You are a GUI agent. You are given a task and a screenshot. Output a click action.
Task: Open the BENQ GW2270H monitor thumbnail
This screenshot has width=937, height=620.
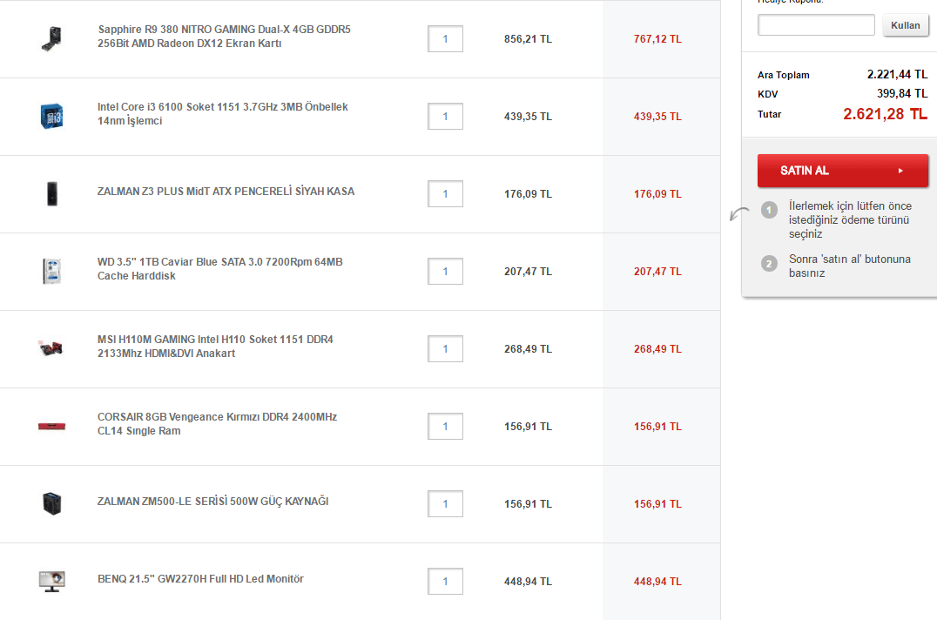pos(51,581)
